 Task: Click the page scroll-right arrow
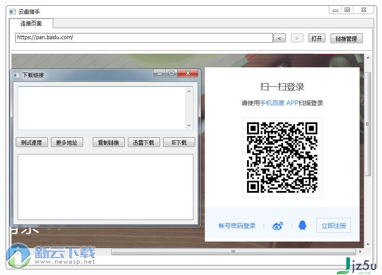[360, 252]
